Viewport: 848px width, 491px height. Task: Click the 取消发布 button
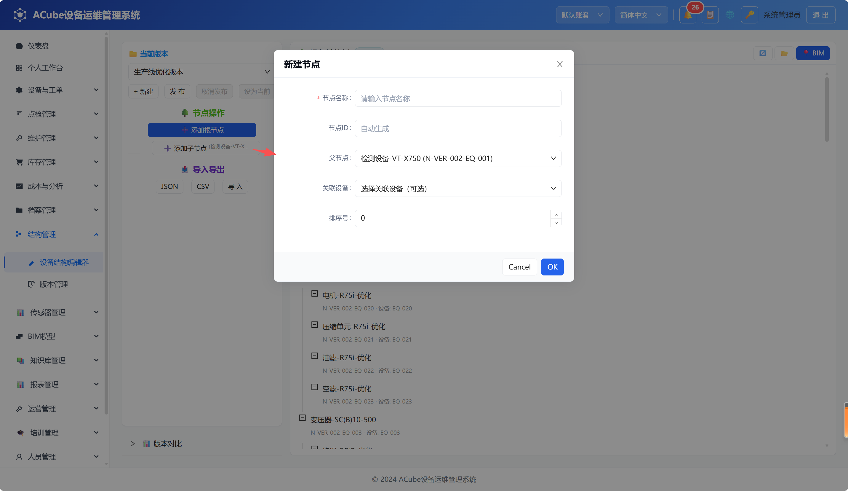tap(214, 91)
